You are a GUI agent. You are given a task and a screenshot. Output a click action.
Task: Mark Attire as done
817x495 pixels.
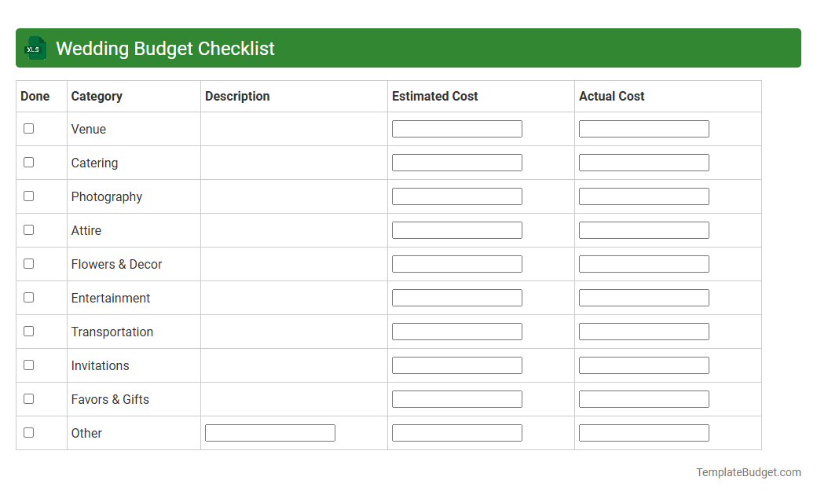tap(28, 229)
